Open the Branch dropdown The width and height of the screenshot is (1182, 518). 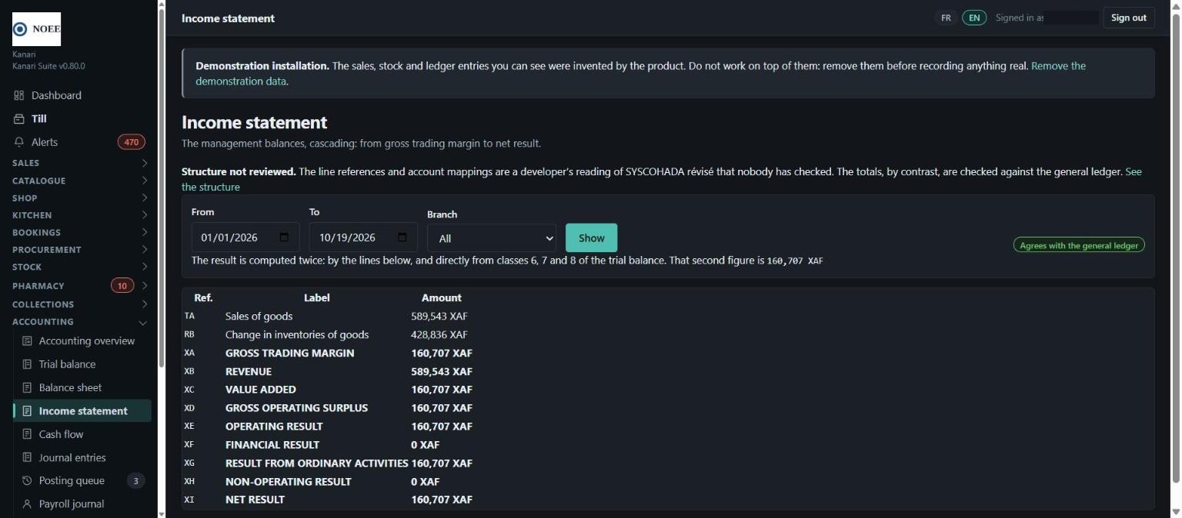pos(492,238)
